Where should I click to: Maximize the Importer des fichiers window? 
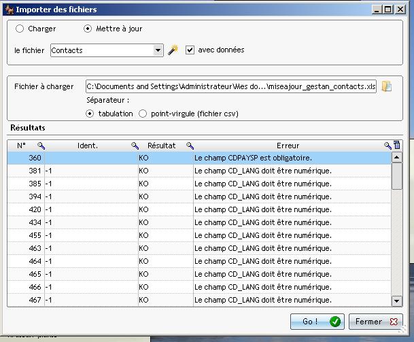click(388, 10)
